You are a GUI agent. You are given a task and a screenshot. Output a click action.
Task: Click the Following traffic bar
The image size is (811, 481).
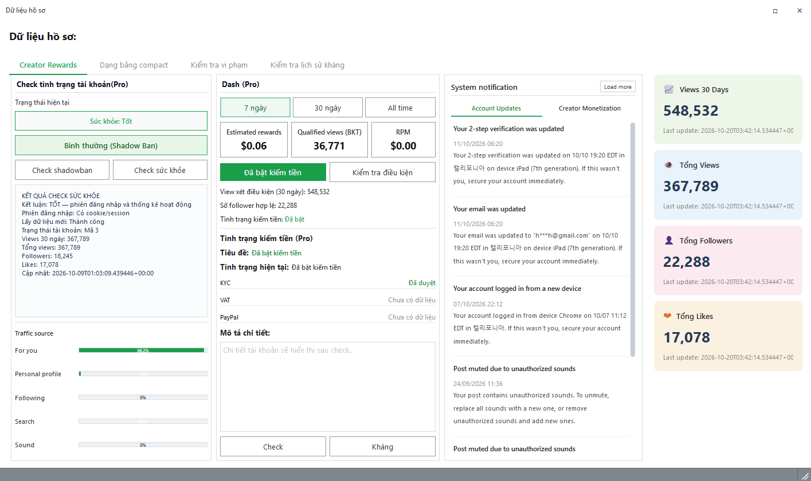(143, 397)
